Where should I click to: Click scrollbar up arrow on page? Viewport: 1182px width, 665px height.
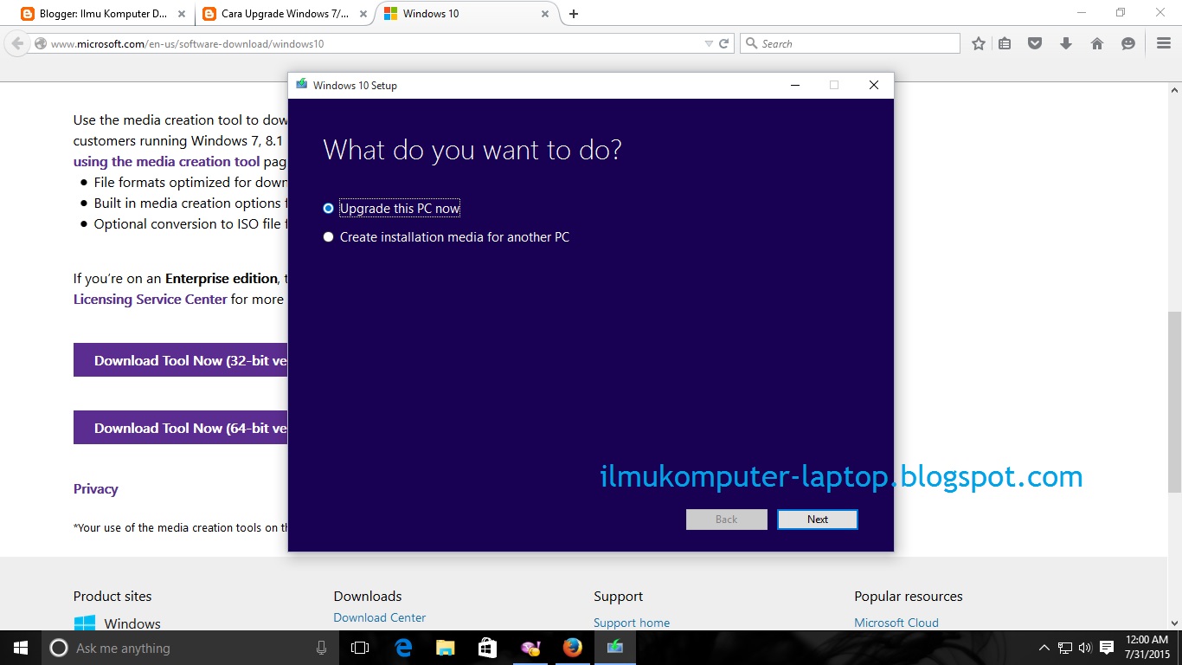[x=1174, y=89]
